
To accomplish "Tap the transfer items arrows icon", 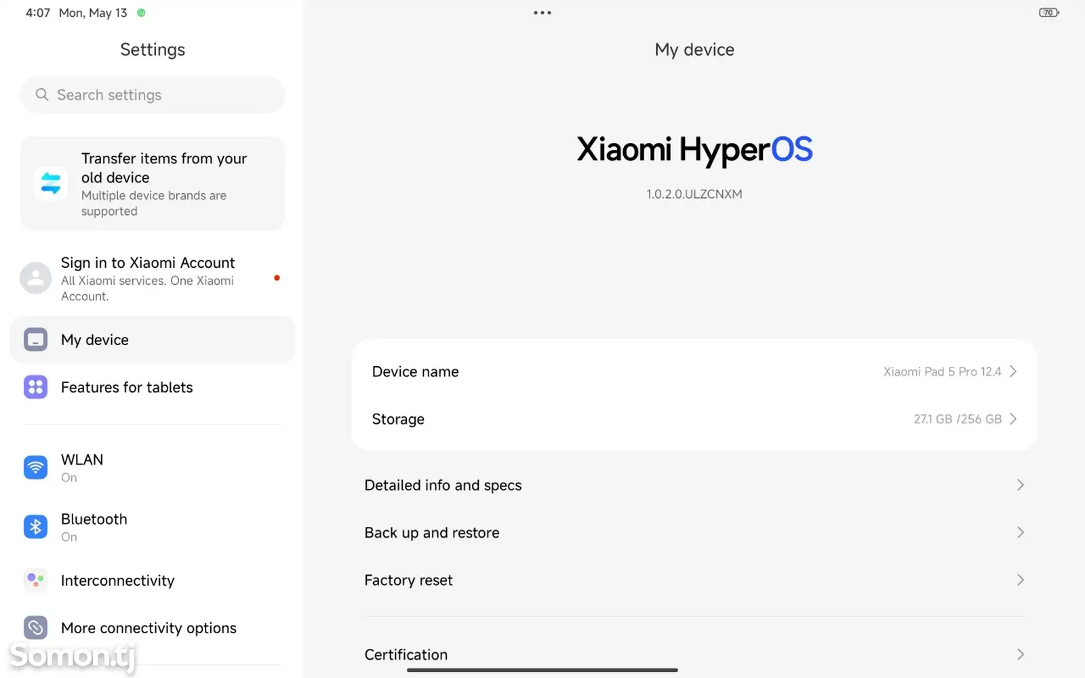I will tap(51, 184).
